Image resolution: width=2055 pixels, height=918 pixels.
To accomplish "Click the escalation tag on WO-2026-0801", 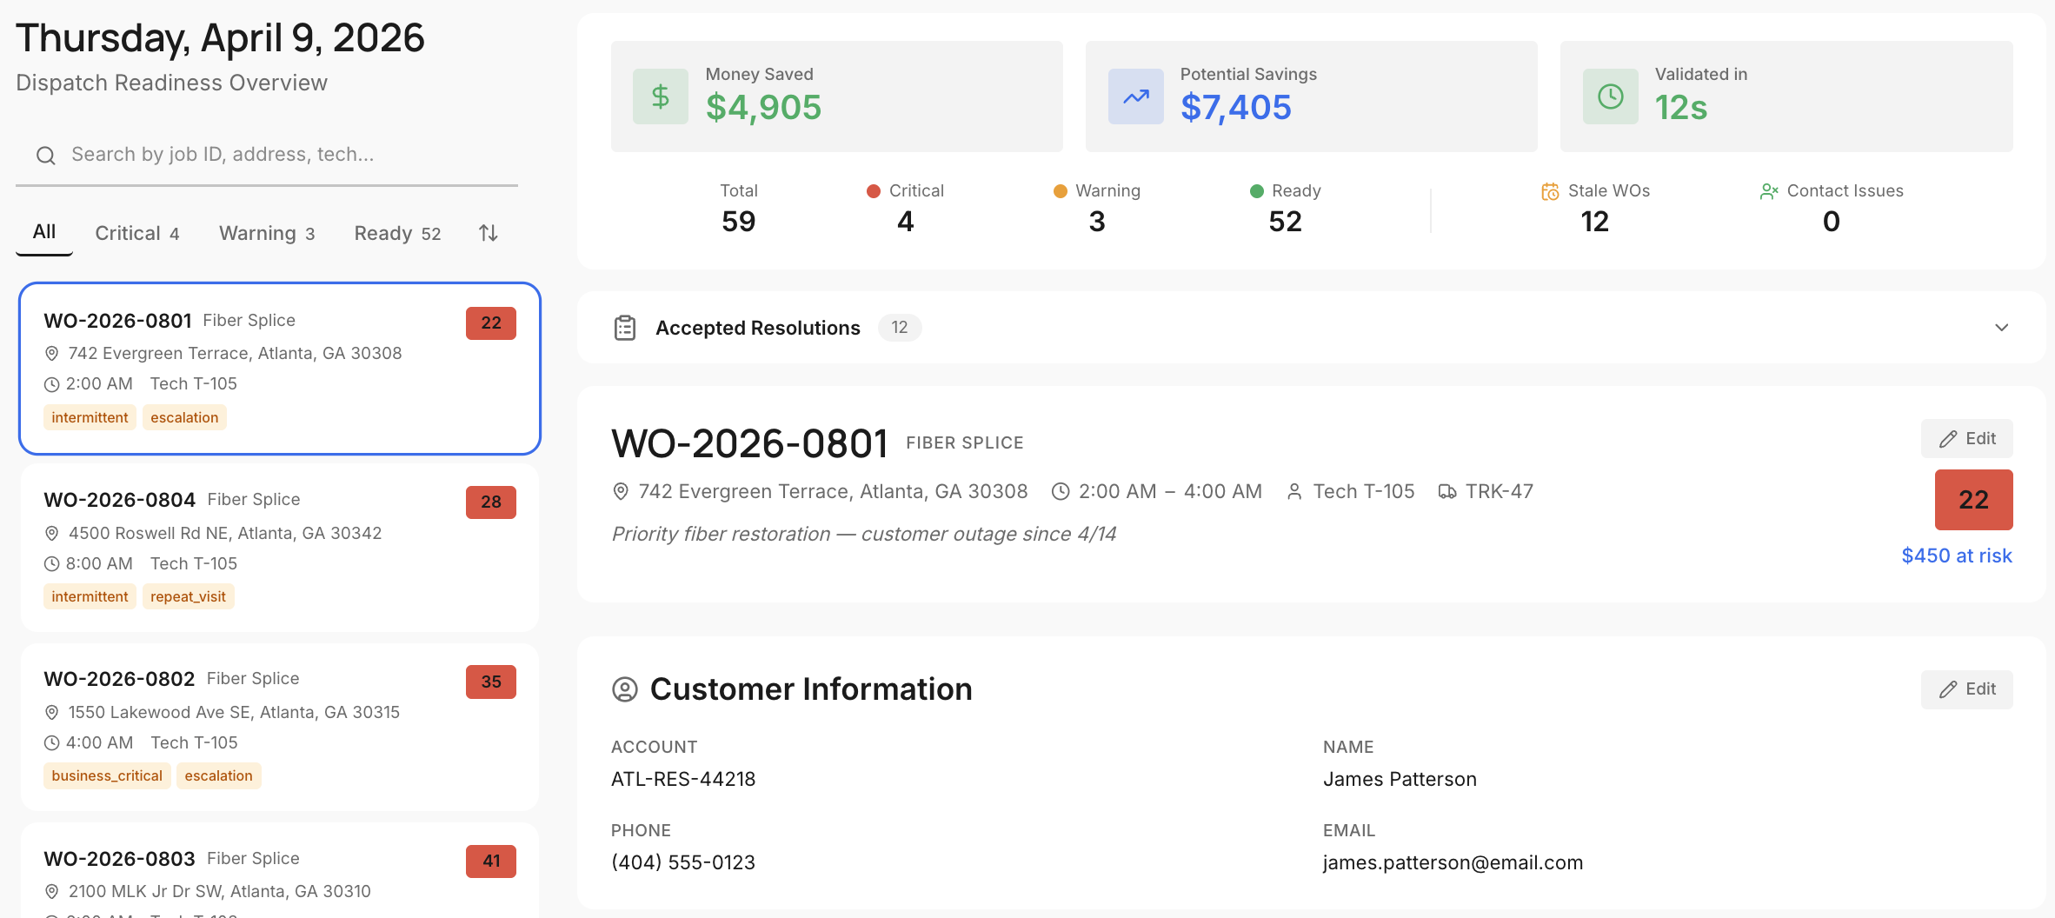I will (x=184, y=418).
